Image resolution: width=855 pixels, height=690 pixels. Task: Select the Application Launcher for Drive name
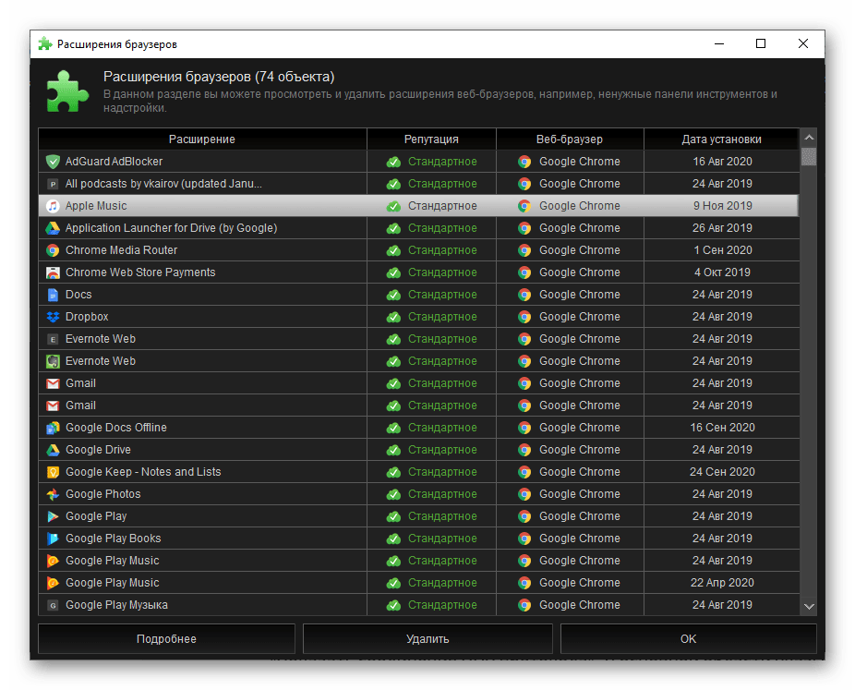171,228
